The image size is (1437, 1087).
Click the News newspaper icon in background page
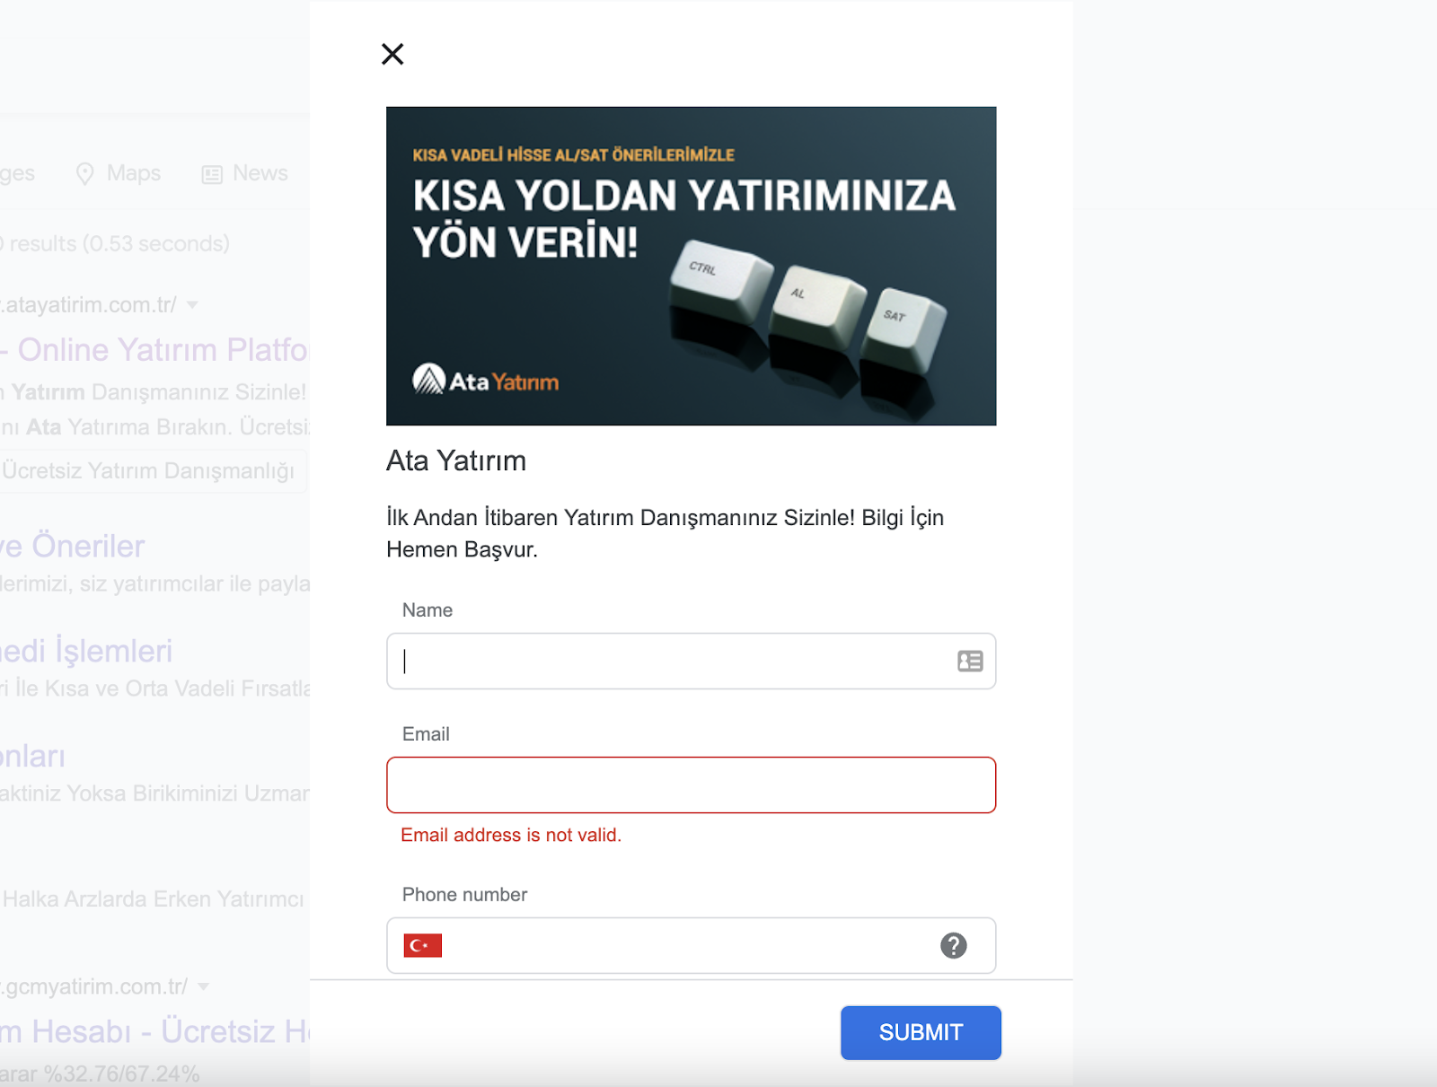212,174
